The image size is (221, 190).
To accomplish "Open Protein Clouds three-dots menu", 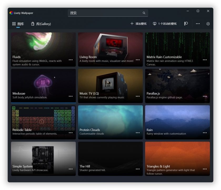I will tap(138, 133).
